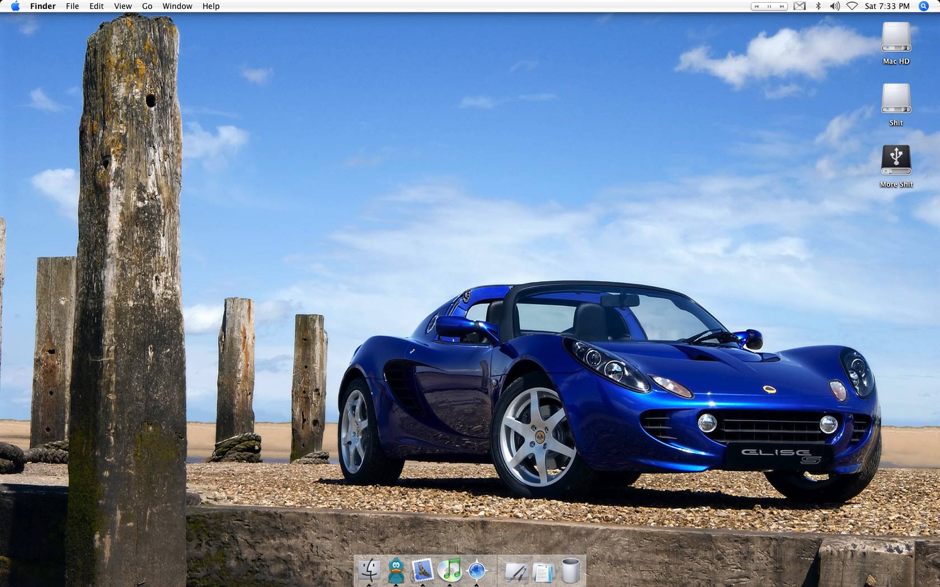Skip to next track in menu bar controller
Screen dimensions: 940x587
tap(782, 6)
